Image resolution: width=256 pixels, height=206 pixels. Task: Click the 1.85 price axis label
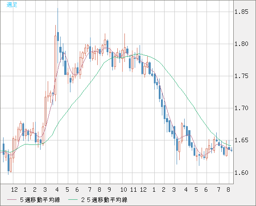click(241, 12)
